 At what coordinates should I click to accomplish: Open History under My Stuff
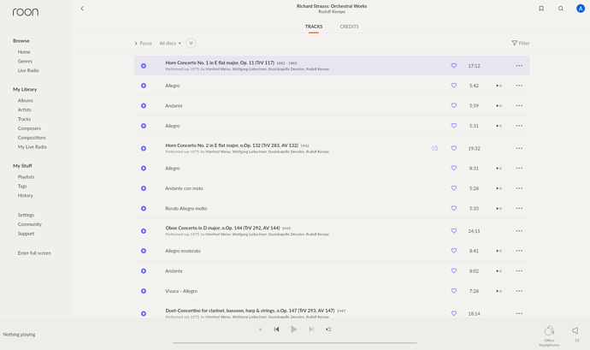coord(25,195)
